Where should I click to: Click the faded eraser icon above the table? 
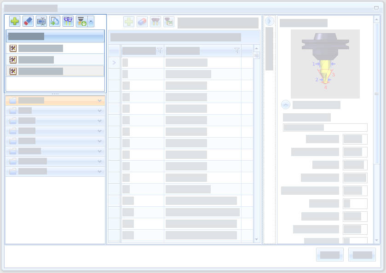142,22
